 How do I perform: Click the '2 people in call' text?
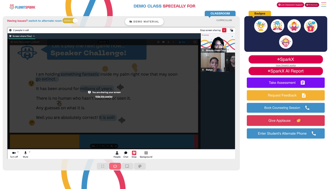point(21,30)
